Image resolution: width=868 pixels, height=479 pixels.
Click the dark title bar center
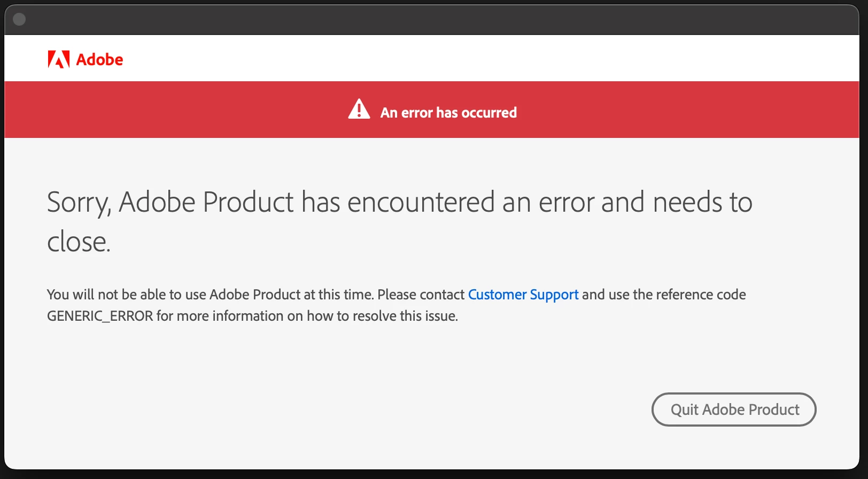[432, 20]
